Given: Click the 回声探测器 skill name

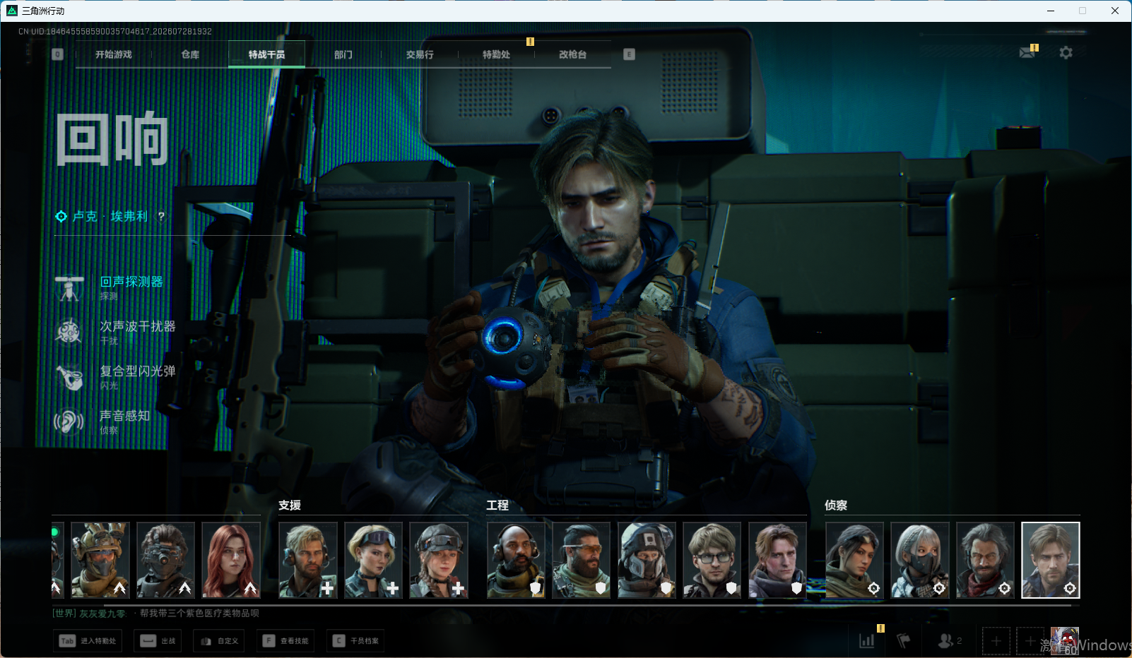Looking at the screenshot, I should click(x=131, y=282).
